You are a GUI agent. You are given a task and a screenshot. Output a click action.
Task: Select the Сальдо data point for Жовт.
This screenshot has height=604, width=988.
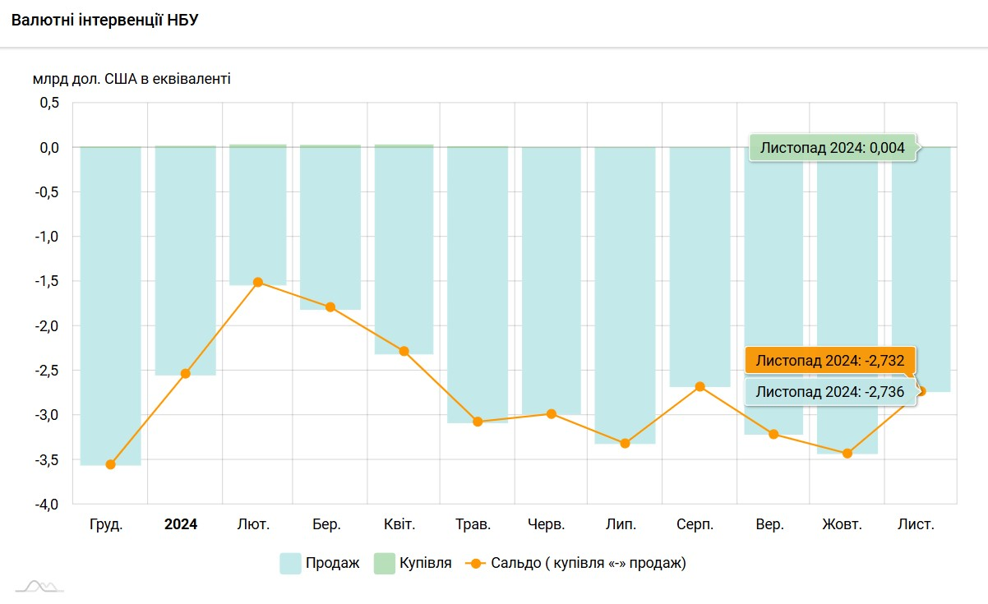pos(847,453)
